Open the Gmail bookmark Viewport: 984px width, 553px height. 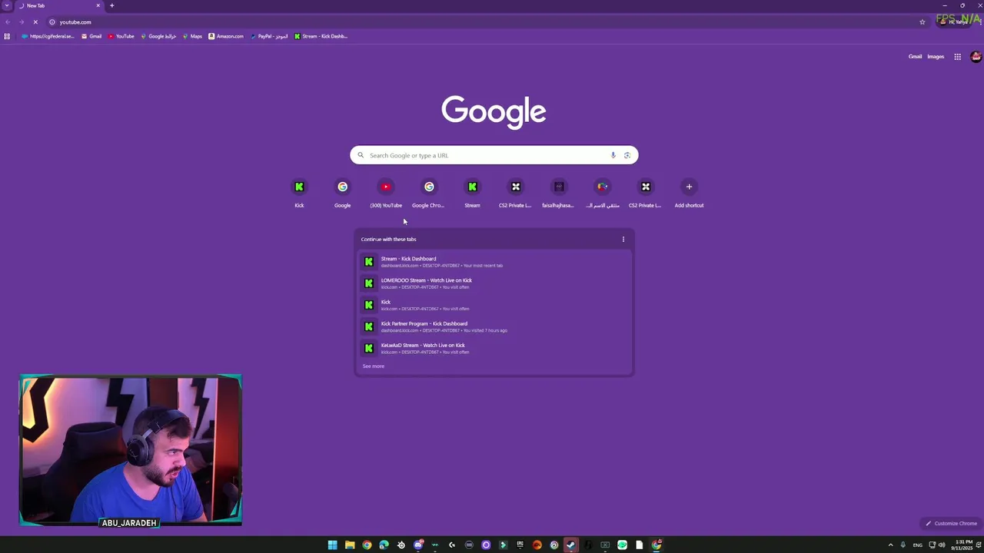[91, 36]
